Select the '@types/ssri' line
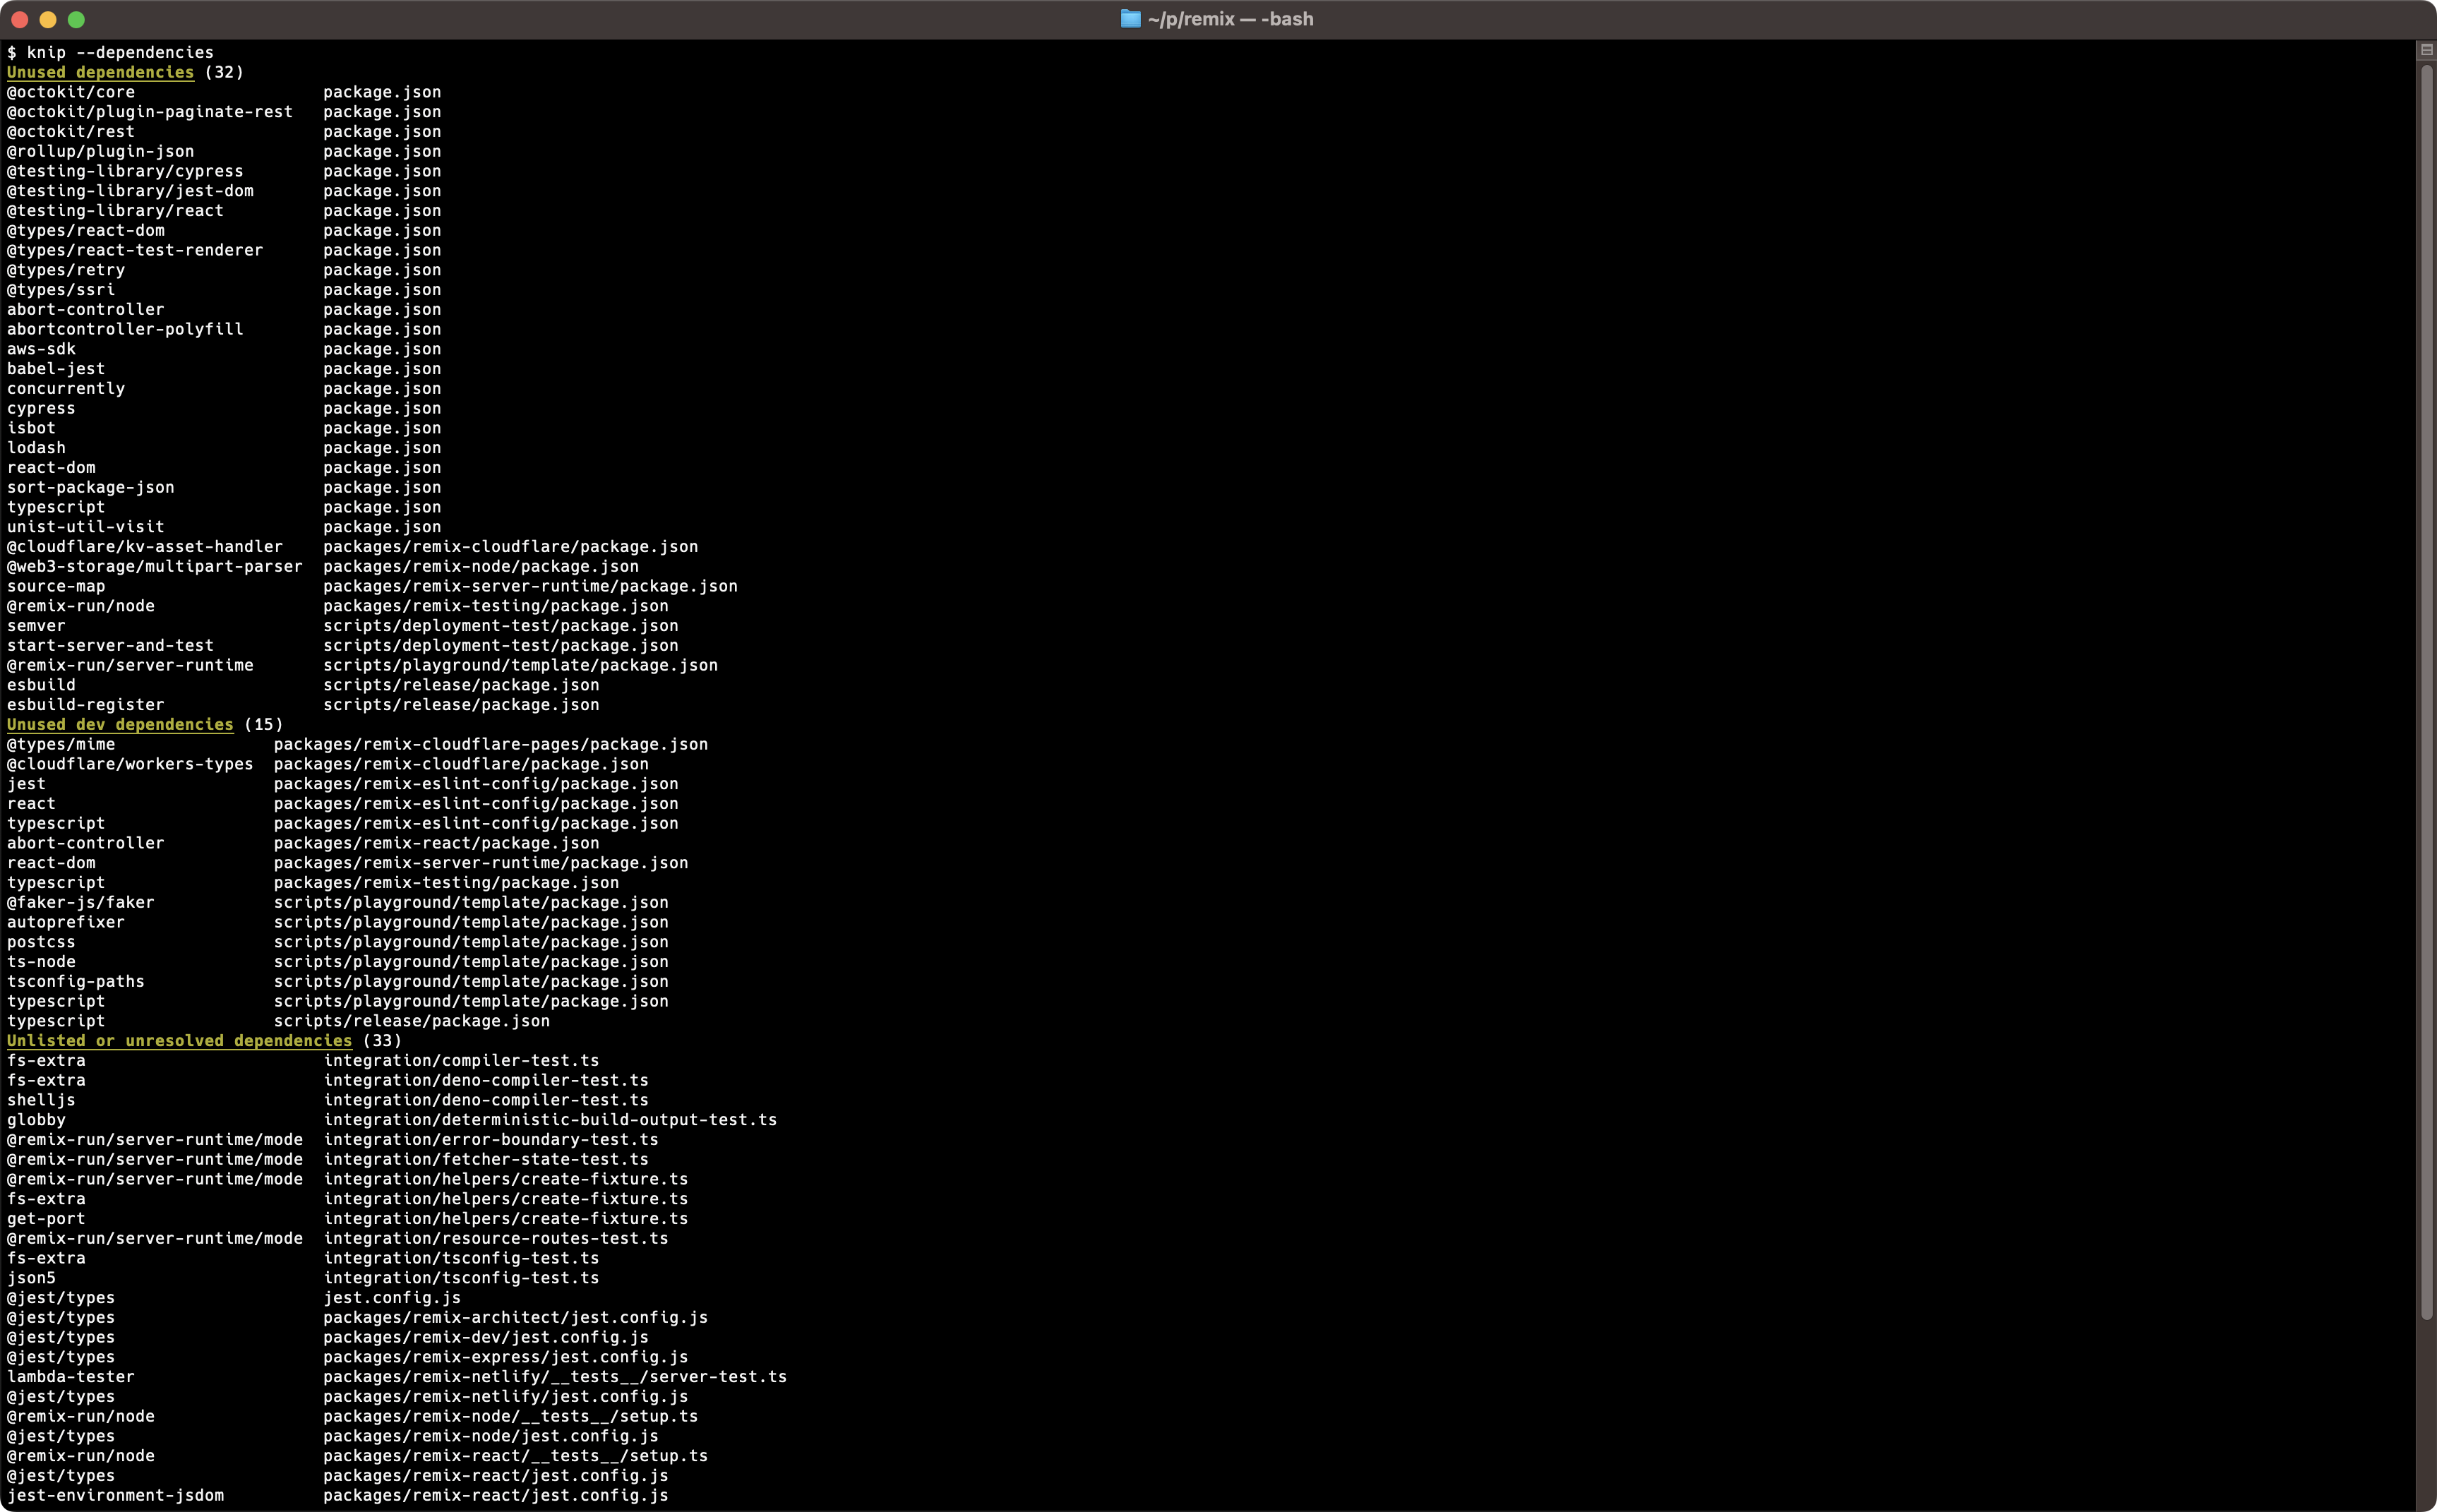 tap(61, 290)
